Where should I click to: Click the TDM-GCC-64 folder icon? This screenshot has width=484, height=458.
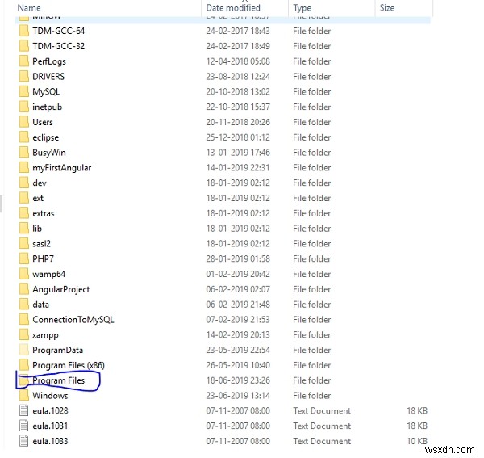point(23,31)
